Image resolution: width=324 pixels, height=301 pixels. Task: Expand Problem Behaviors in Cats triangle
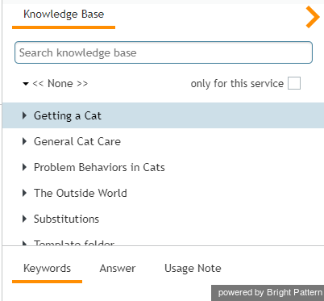coord(24,167)
